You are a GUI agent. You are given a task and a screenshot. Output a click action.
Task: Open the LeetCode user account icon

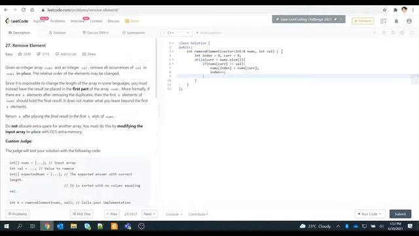(x=409, y=21)
